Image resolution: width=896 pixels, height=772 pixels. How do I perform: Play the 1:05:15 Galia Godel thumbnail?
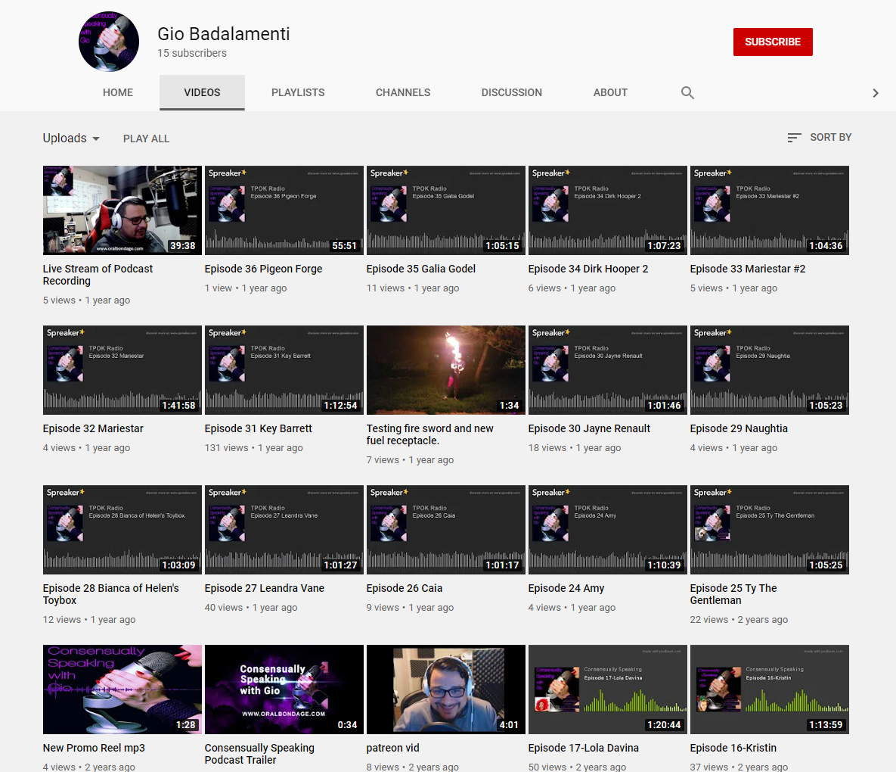(445, 210)
